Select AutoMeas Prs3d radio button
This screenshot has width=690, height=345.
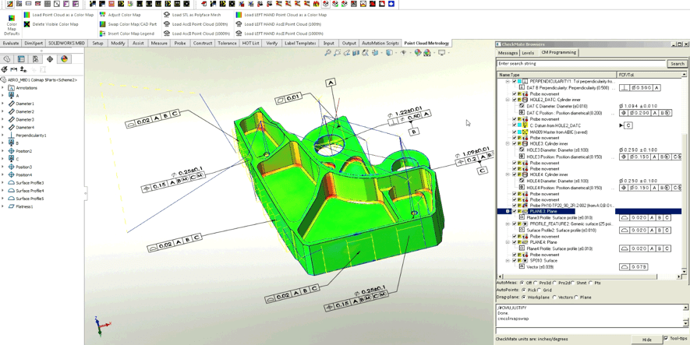tap(537, 283)
